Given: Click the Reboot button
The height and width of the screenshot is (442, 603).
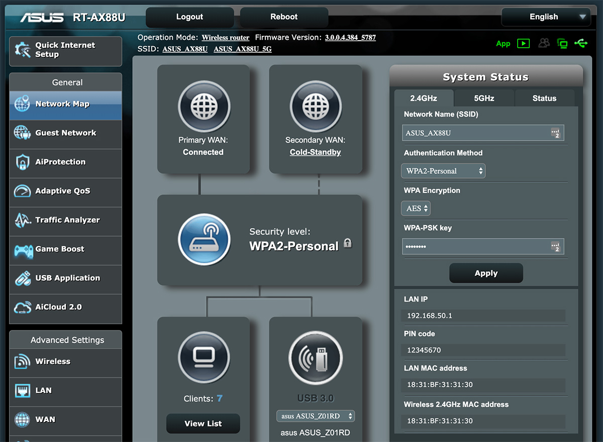Looking at the screenshot, I should 284,17.
